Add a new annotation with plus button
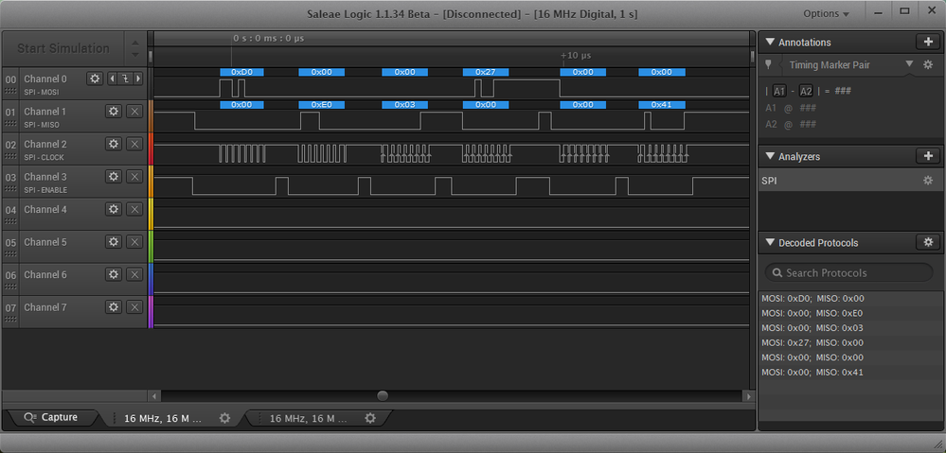Image resolution: width=946 pixels, height=453 pixels. 927,43
